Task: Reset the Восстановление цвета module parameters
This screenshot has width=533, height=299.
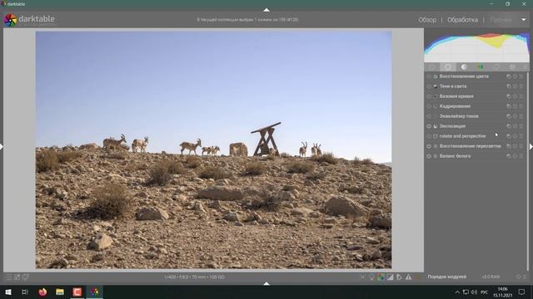Action: [x=515, y=76]
